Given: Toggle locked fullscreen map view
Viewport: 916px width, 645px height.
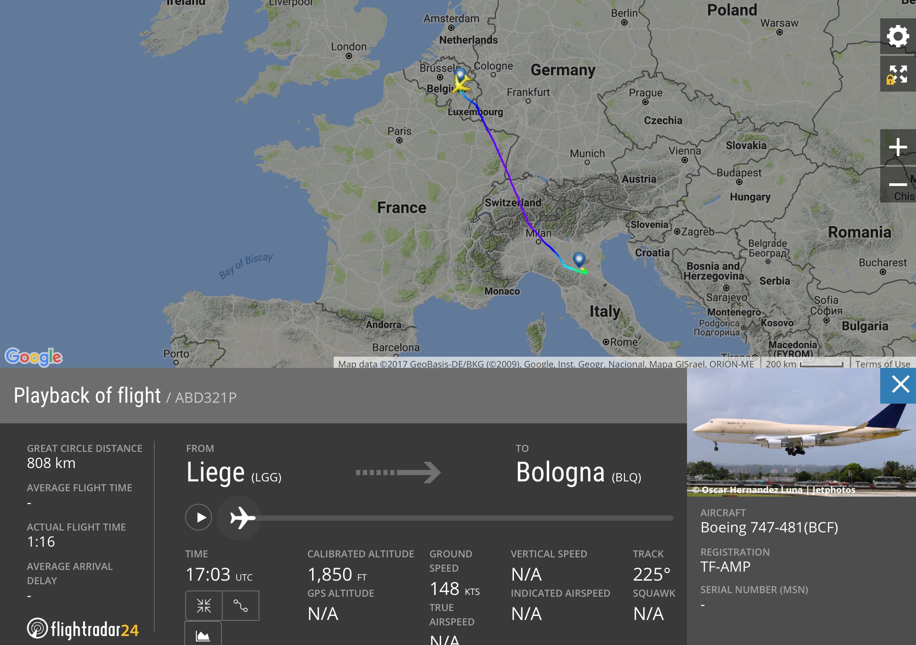Looking at the screenshot, I should click(x=898, y=74).
